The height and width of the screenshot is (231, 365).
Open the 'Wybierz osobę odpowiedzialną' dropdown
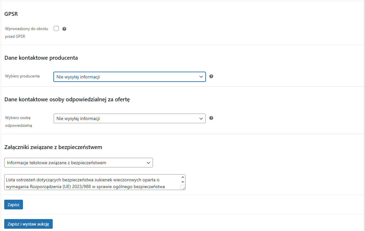tap(129, 118)
